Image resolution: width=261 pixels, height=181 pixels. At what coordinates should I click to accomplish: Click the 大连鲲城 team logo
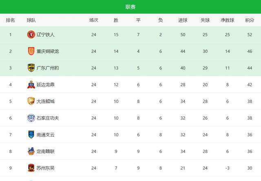(31, 101)
